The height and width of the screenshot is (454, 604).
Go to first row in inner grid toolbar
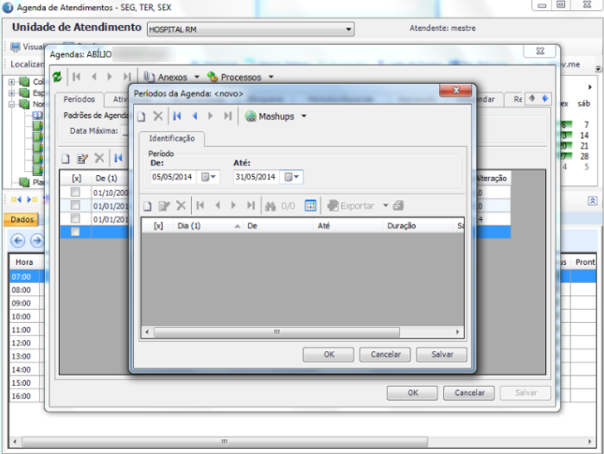coord(200,205)
